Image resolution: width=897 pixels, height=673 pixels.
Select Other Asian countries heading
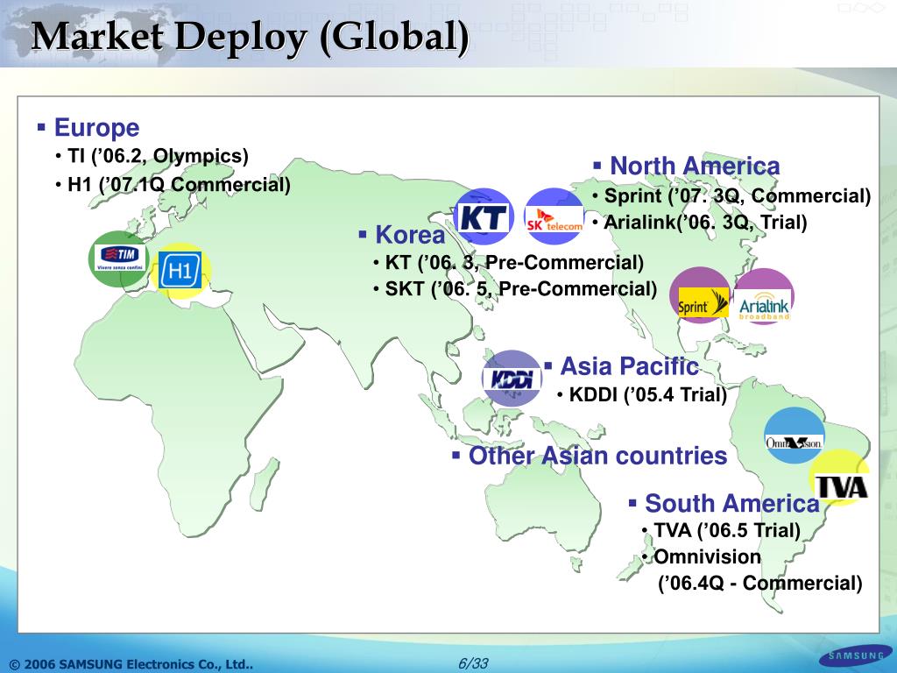[597, 456]
